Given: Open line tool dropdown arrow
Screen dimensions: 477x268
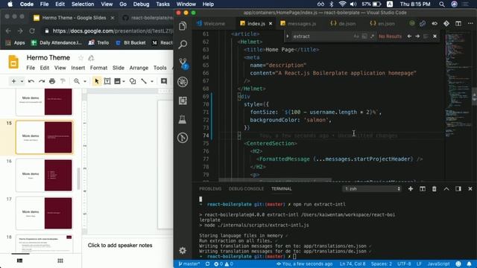Looking at the screenshot, I should pyautogui.click(x=152, y=81).
